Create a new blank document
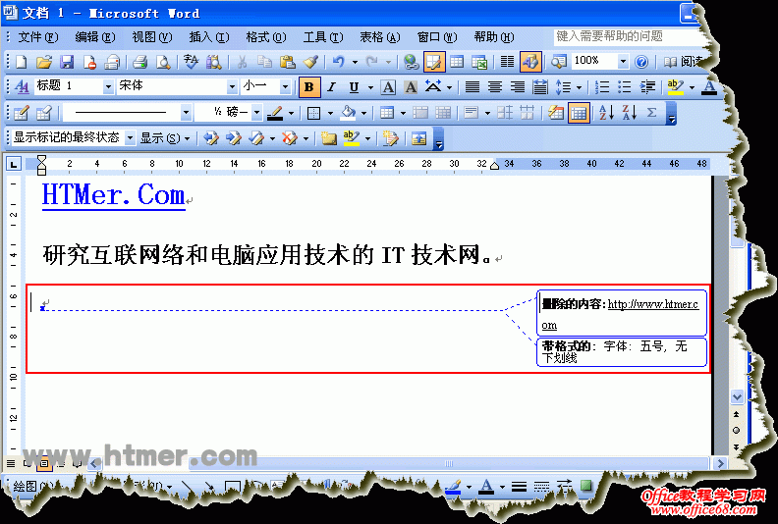The width and height of the screenshot is (778, 524). click(22, 62)
